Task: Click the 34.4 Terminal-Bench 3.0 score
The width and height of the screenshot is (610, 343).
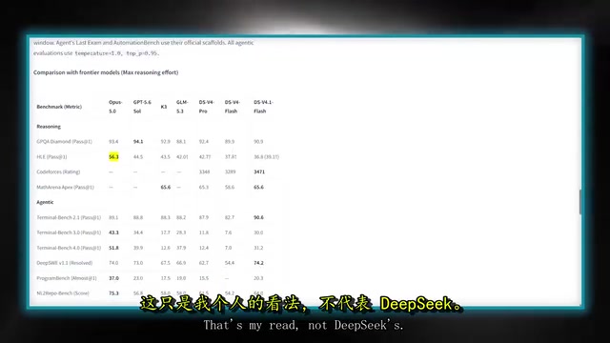Action: tap(137, 232)
